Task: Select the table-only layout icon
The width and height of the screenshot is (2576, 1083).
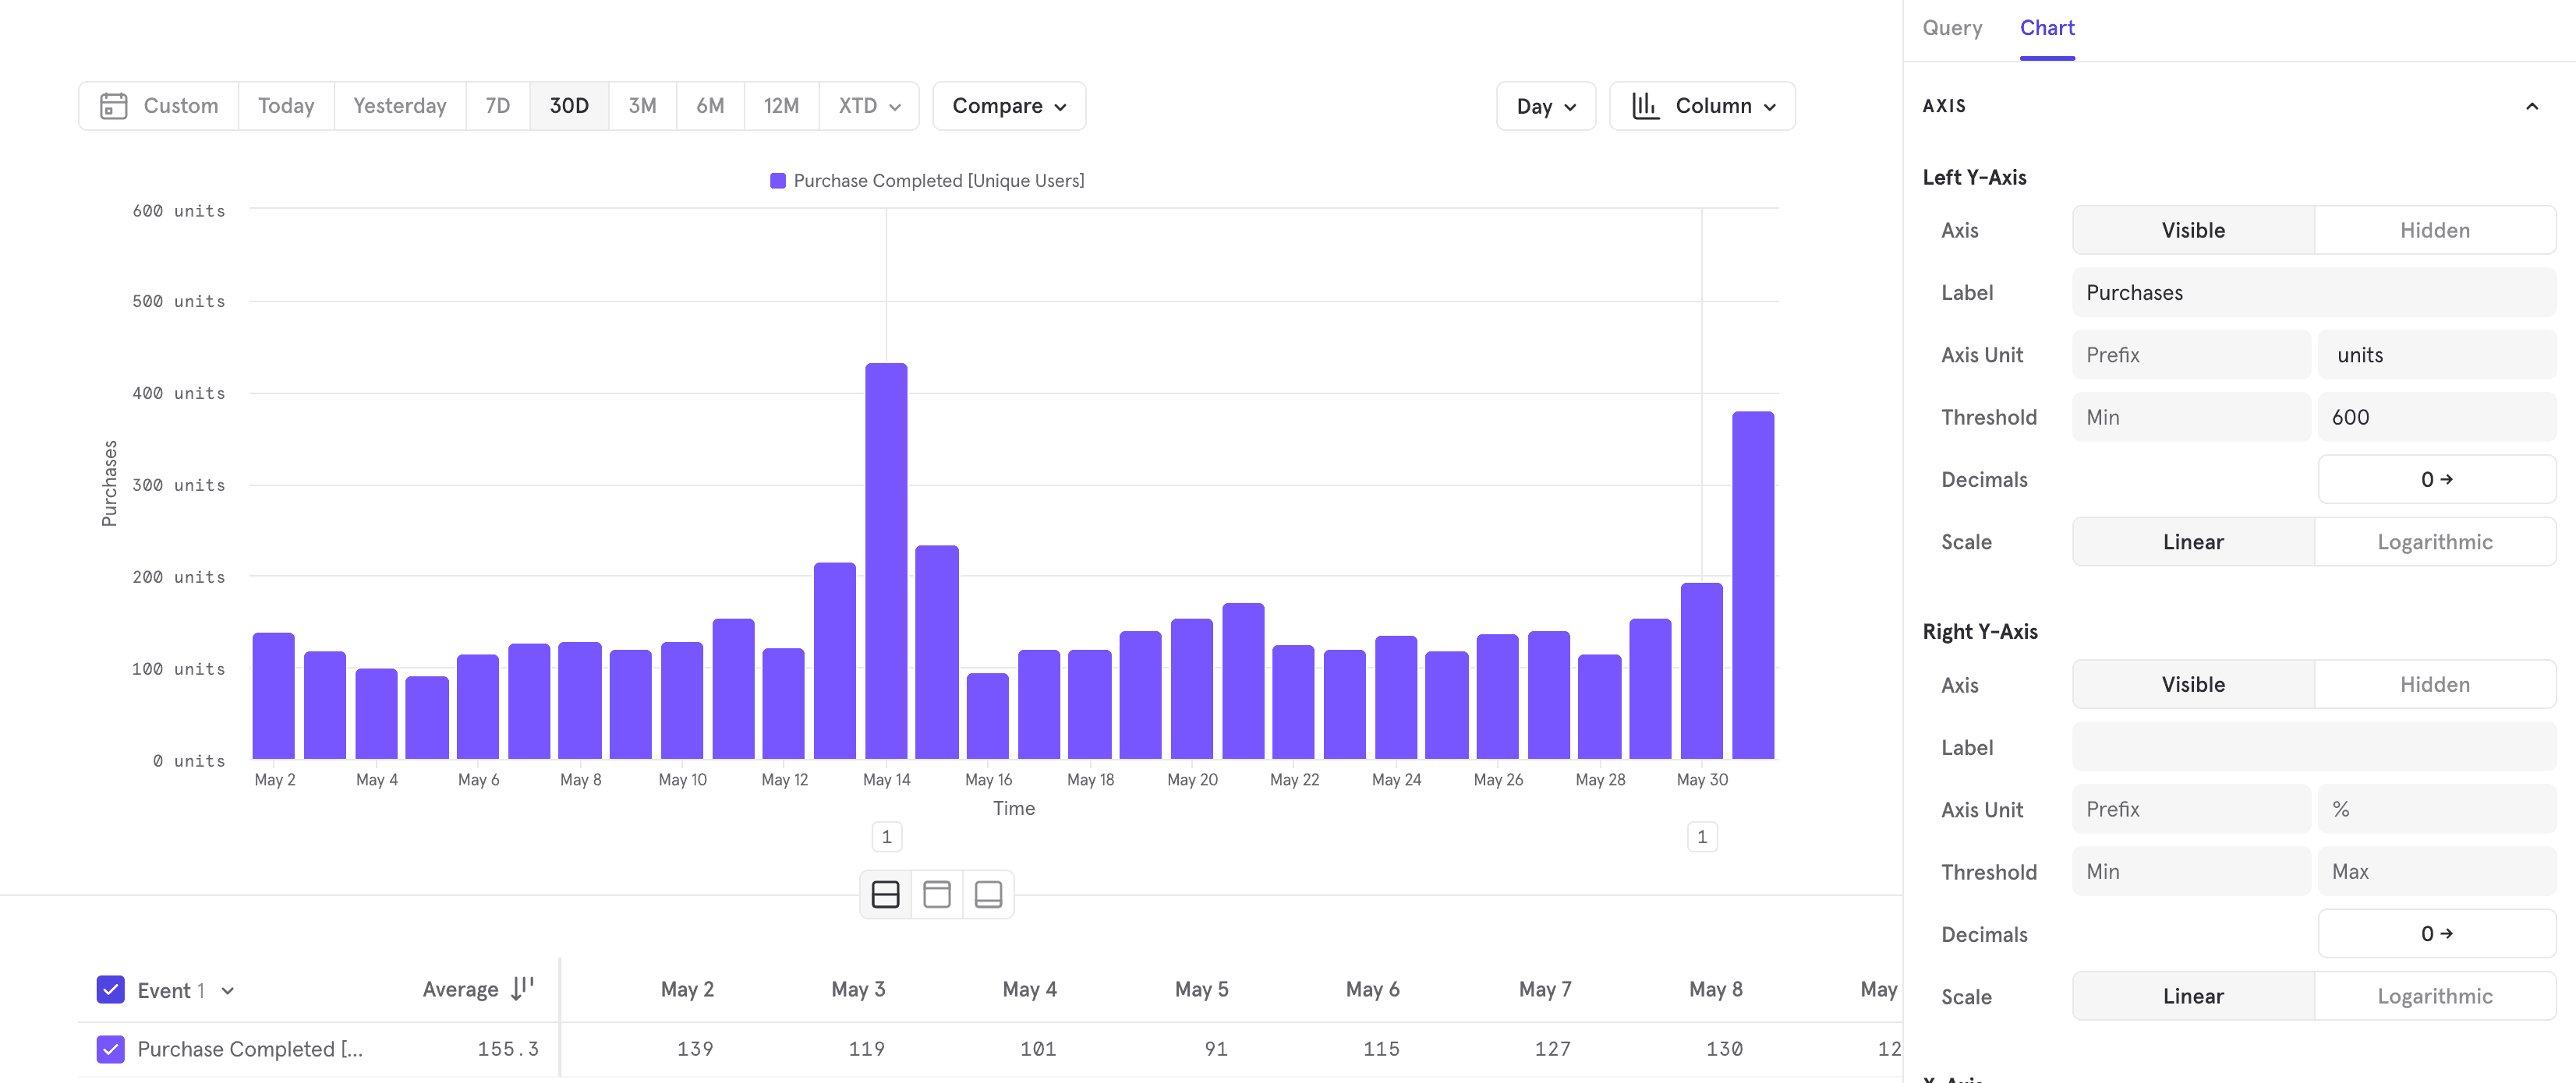Action: (937, 894)
